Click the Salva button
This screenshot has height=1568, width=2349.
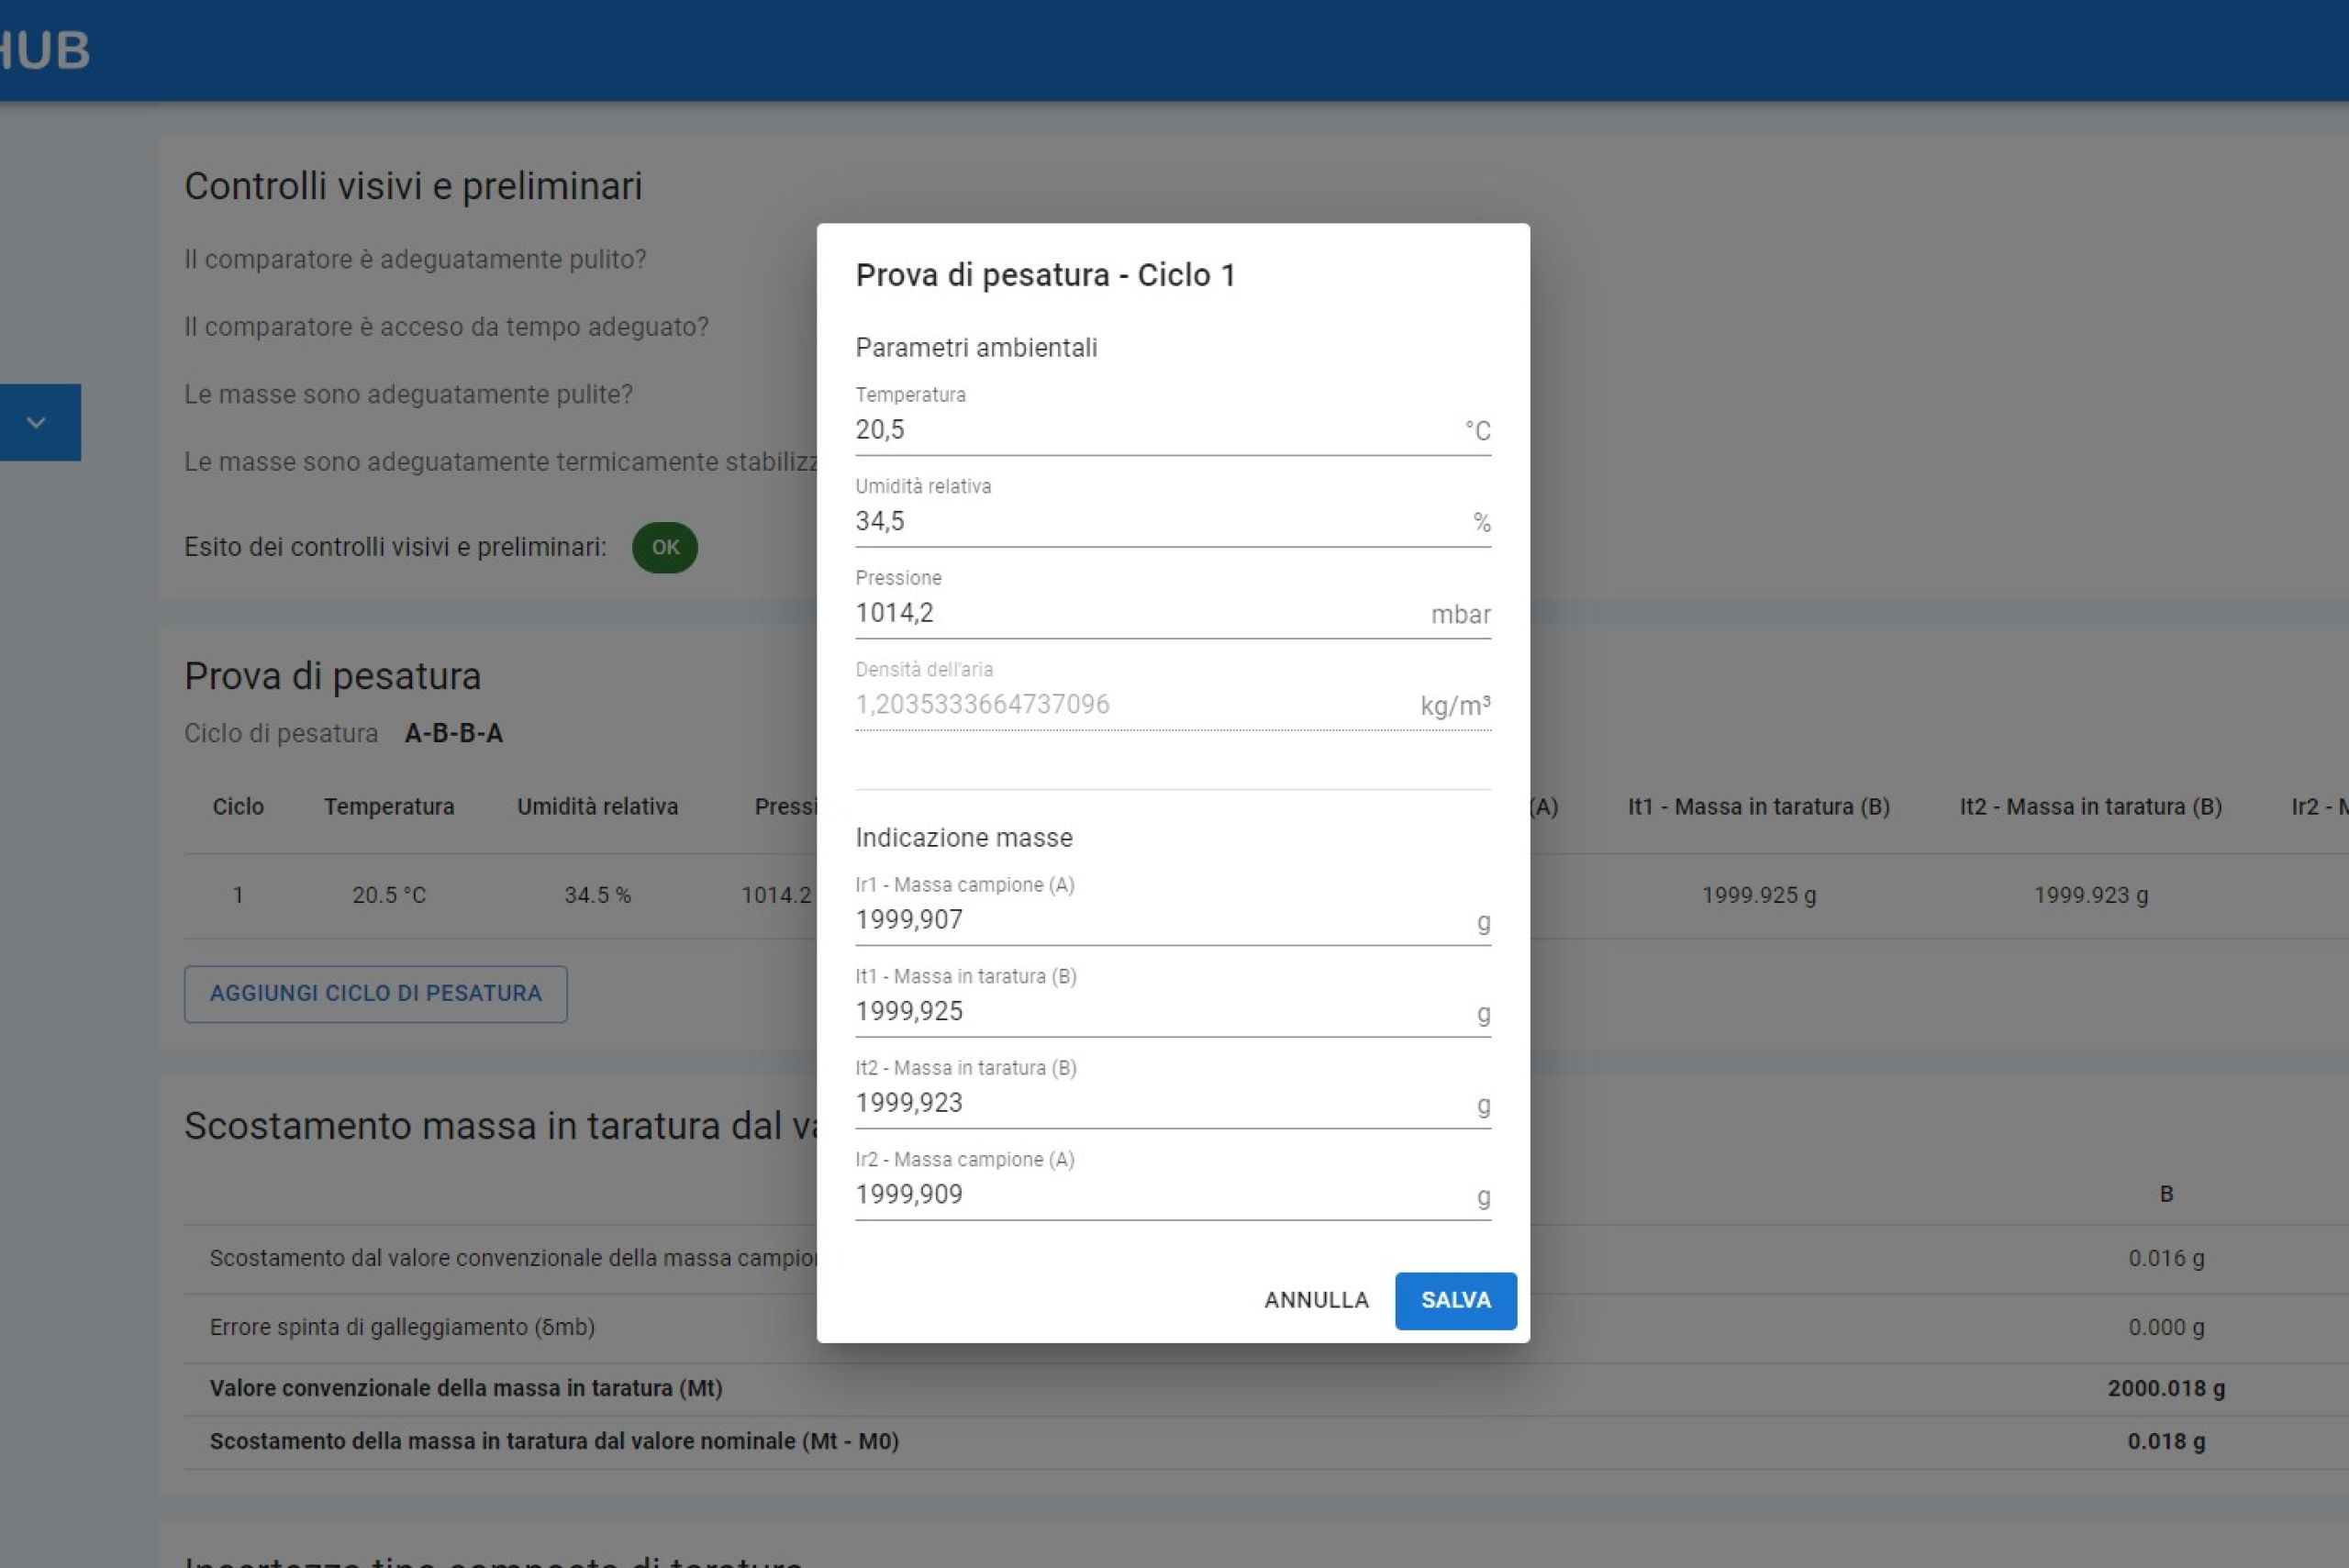pyautogui.click(x=1455, y=1300)
